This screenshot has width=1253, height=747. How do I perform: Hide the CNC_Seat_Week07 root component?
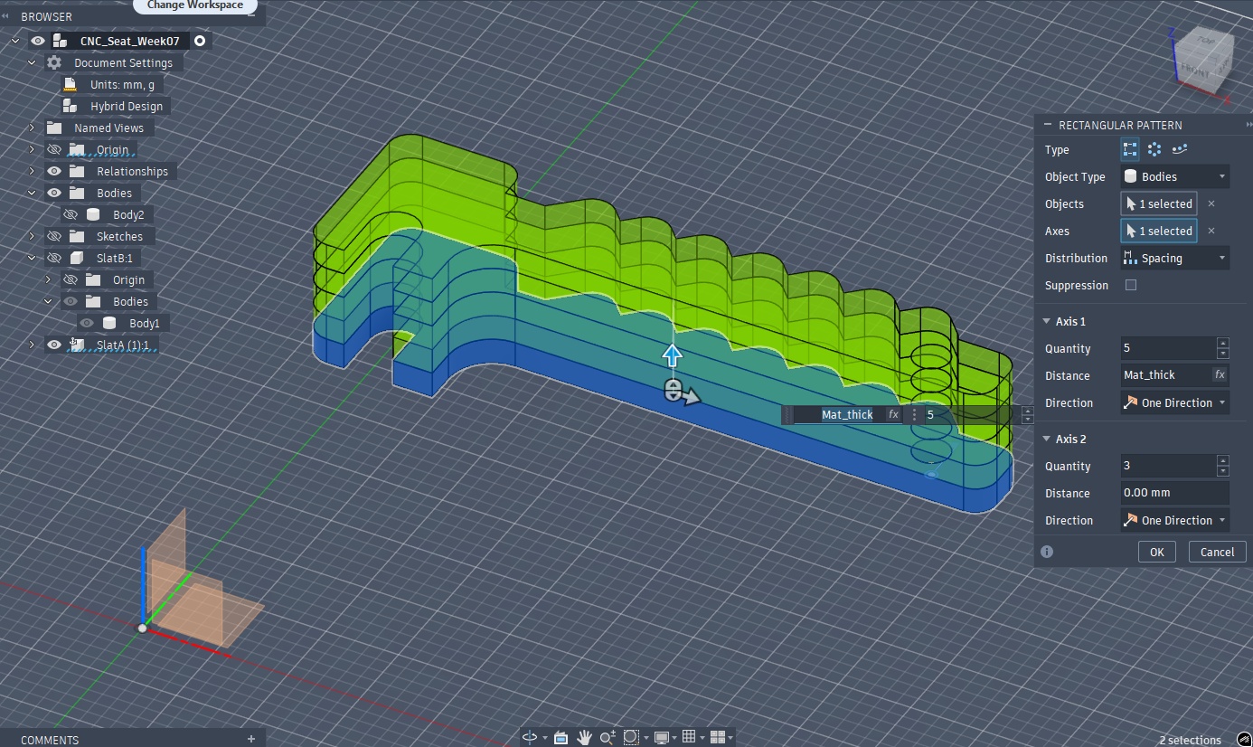tap(37, 41)
